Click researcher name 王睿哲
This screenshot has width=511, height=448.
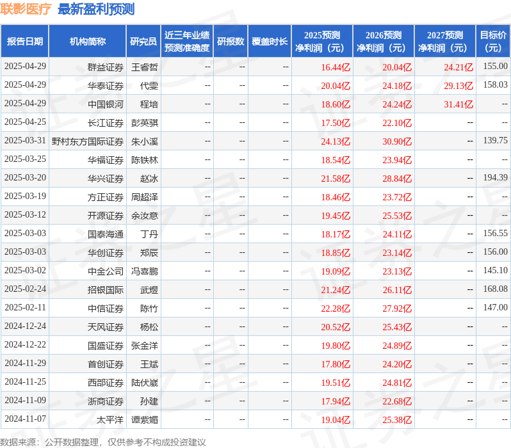(x=145, y=67)
